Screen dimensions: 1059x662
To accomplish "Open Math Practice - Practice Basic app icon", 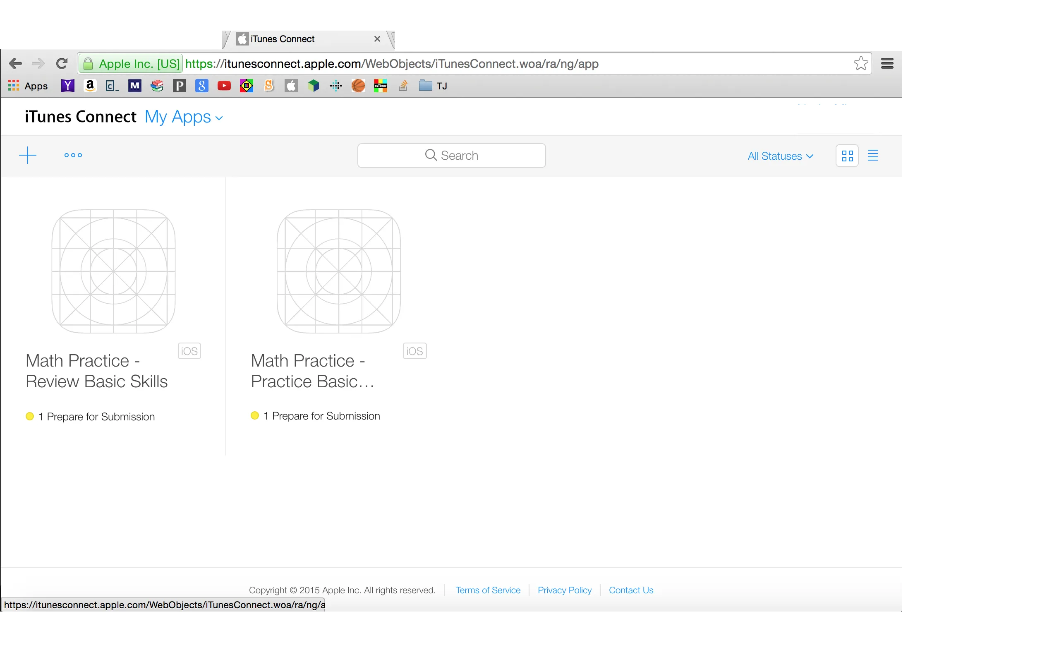I will (x=338, y=271).
